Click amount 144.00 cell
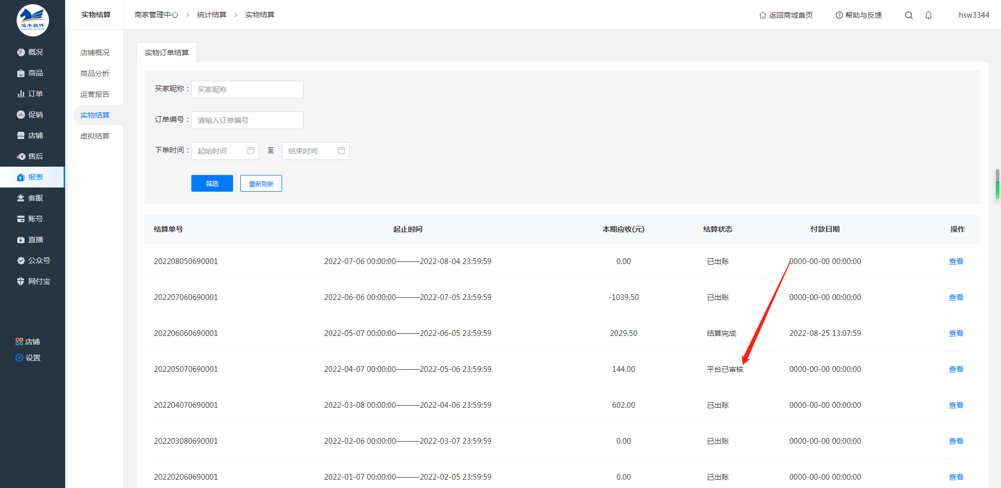 pyautogui.click(x=624, y=369)
